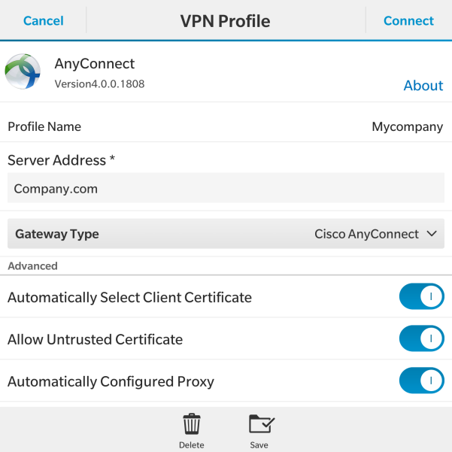Disable Allow Untrusted Certificate switch
Viewport: 452px width, 452px height.
(421, 339)
